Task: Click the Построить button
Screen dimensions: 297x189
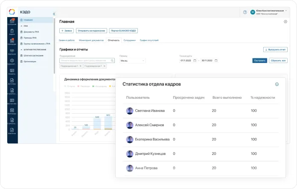Action: pyautogui.click(x=259, y=60)
